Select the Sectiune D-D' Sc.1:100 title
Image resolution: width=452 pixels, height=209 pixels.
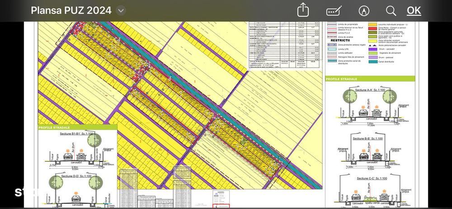point(75,176)
